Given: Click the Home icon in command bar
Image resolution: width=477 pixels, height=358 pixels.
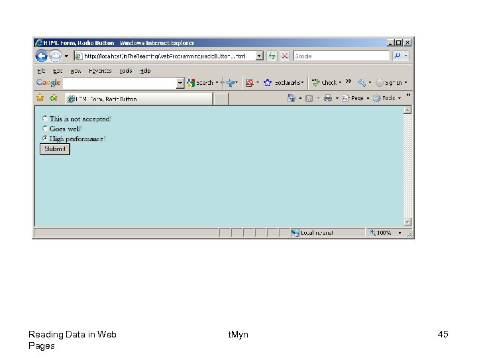Looking at the screenshot, I should [291, 98].
